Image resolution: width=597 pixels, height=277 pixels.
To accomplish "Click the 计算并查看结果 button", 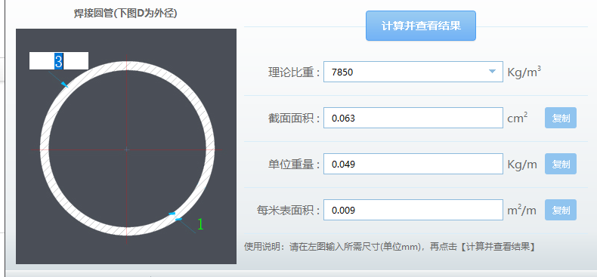I will coord(421,26).
